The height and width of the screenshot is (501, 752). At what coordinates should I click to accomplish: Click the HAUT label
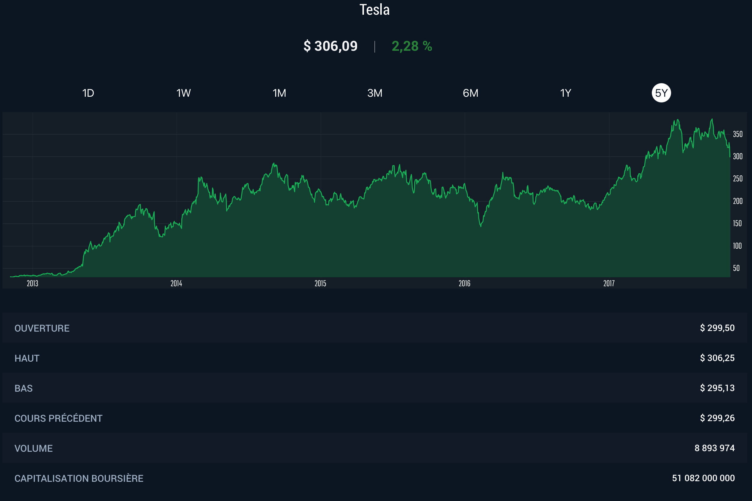pos(27,358)
